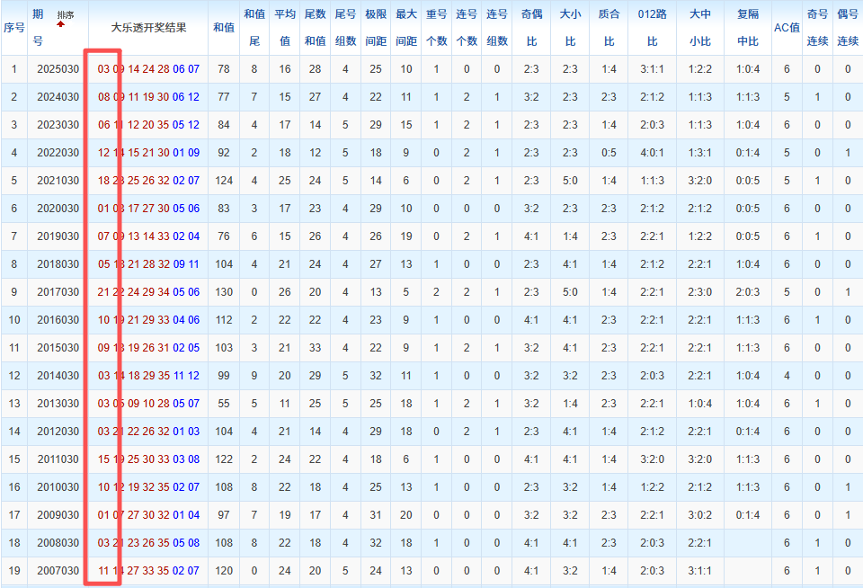Image resolution: width=863 pixels, height=588 pixels.
Task: Click 012路比 value 3:1:1 in row 2025030
Action: [653, 69]
